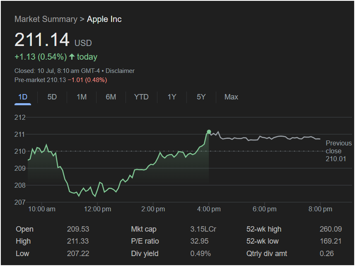Select the 1D time range tab
The width and height of the screenshot is (355, 266).
pyautogui.click(x=23, y=97)
